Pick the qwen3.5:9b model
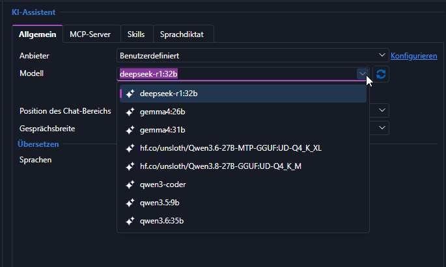 [243, 203]
